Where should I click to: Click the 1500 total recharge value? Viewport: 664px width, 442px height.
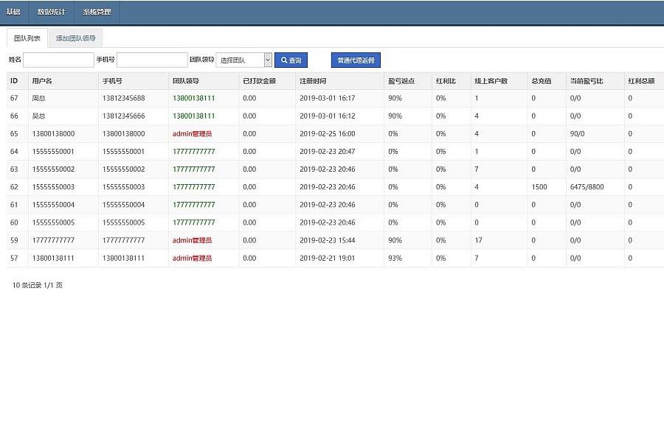[539, 187]
